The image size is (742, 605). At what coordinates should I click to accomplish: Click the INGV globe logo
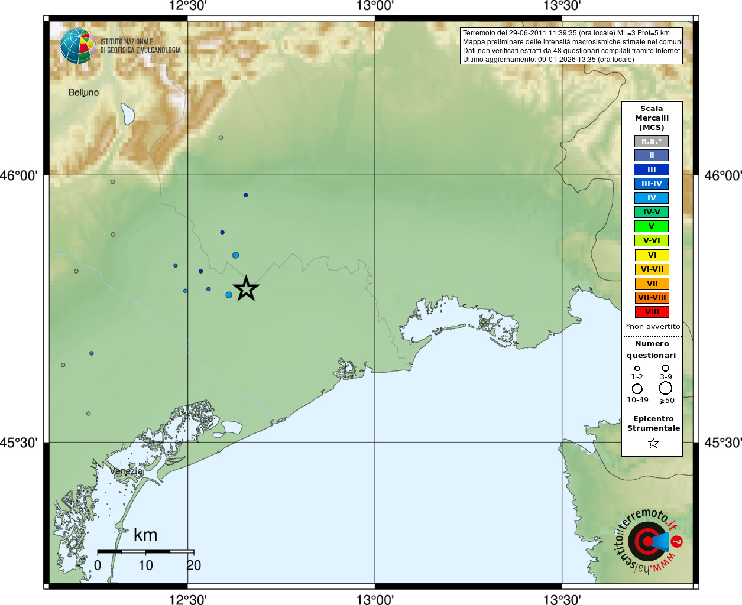coord(77,46)
